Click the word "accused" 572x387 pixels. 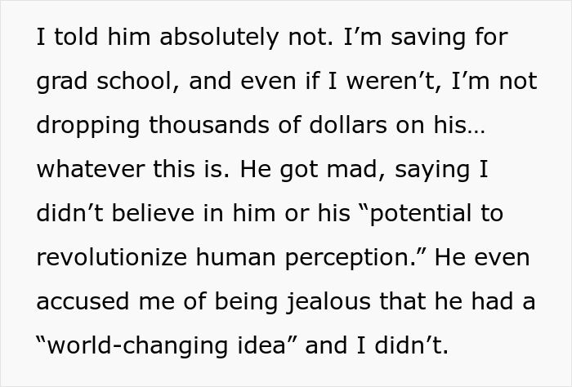click(83, 302)
